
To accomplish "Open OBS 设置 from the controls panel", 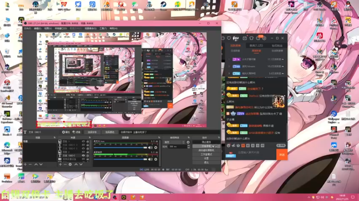I will pyautogui.click(x=206, y=159).
